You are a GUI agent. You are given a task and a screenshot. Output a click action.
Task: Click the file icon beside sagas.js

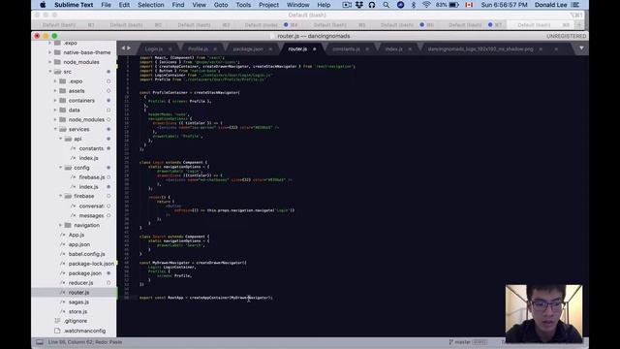pos(62,301)
